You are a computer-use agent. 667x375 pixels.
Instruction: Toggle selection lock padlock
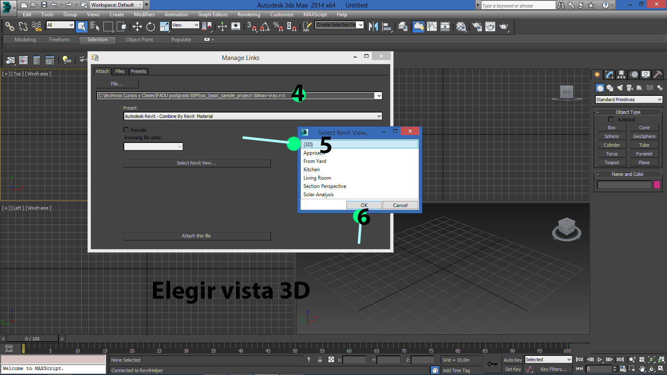320,360
